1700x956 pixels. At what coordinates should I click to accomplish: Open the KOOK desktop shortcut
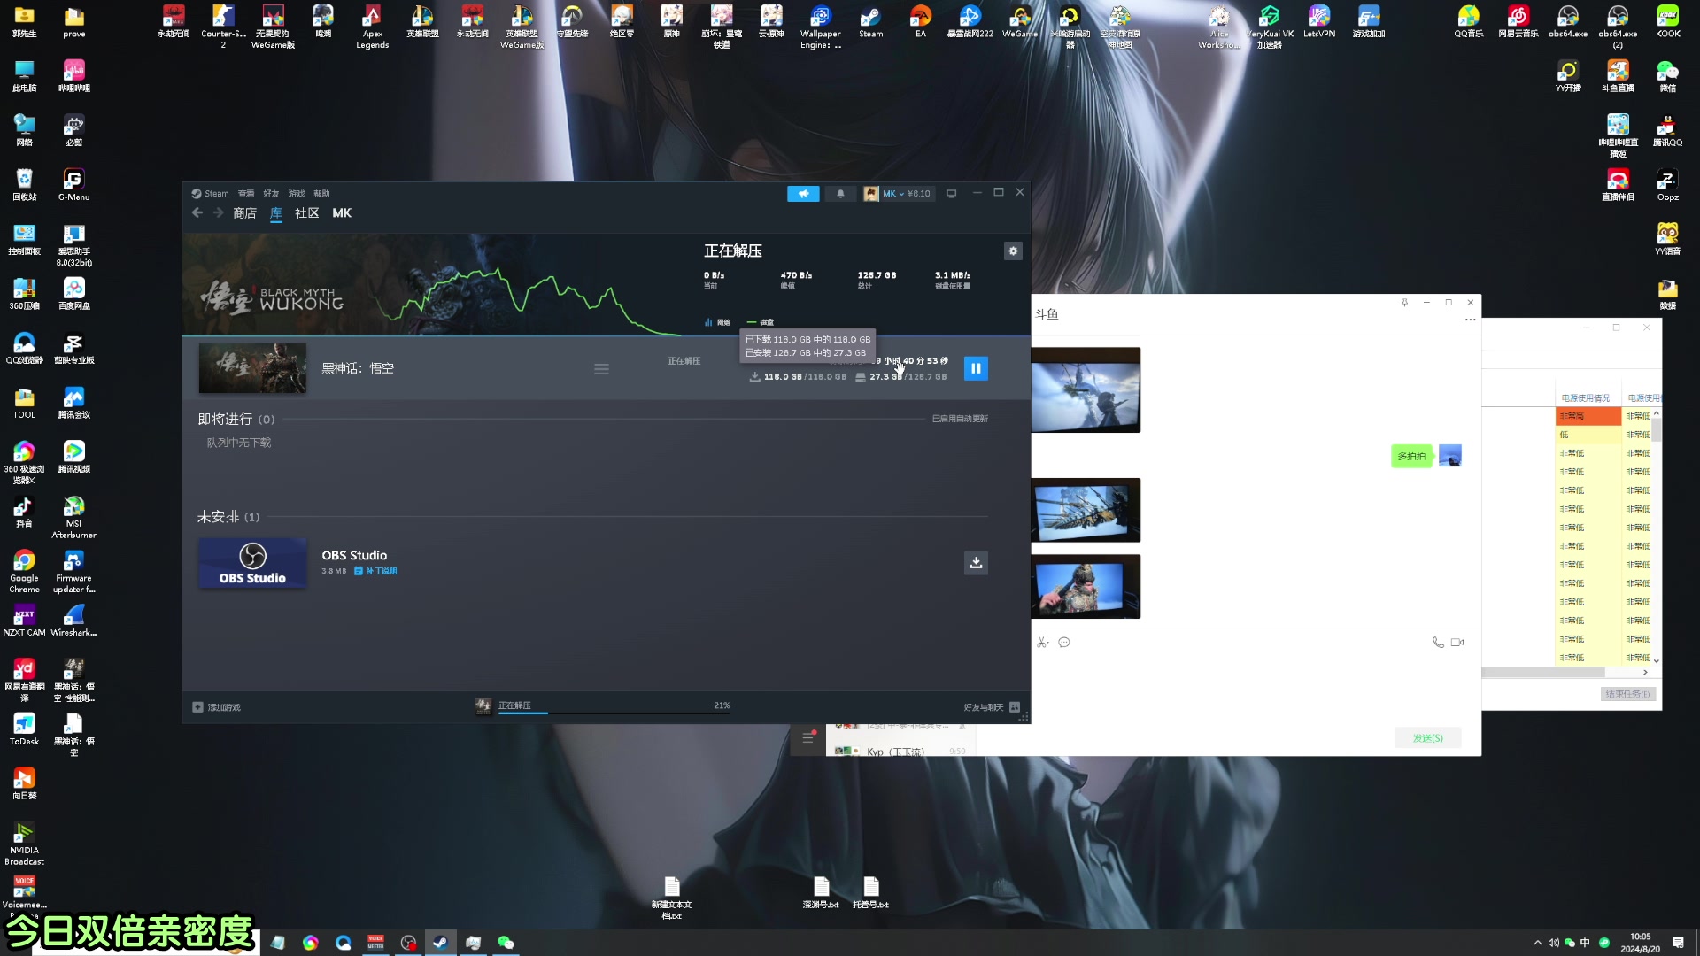coord(1668,22)
